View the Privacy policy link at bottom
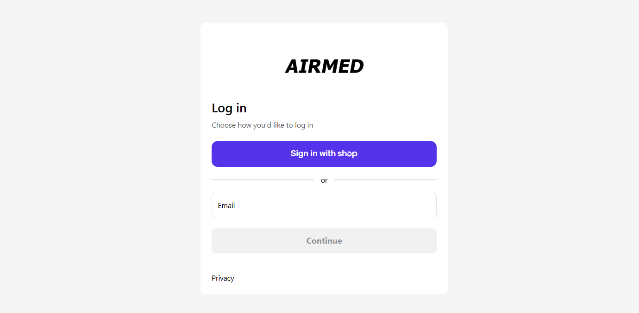This screenshot has width=639, height=313. [x=223, y=278]
